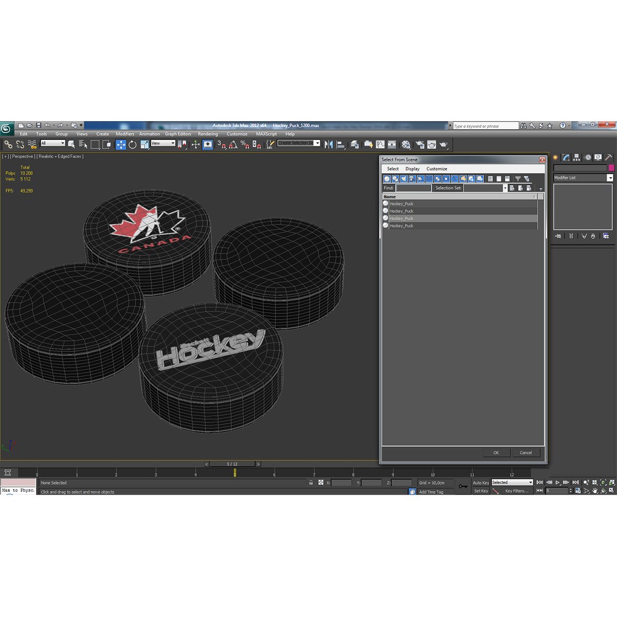This screenshot has height=617, width=617.
Task: Open the Display menu in Select From Scene
Action: pyautogui.click(x=412, y=169)
